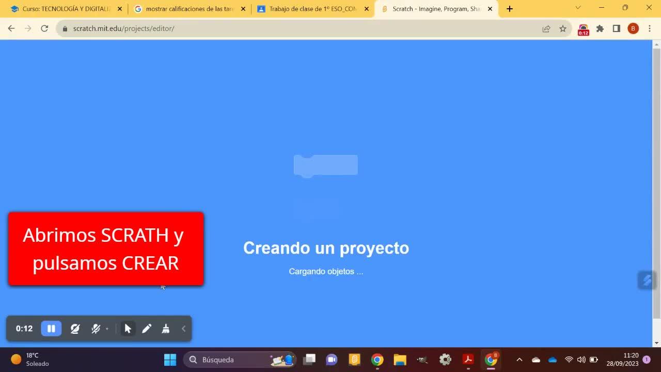This screenshot has width=661, height=372.
Task: Reload the Scratch editor page
Action: pyautogui.click(x=44, y=28)
